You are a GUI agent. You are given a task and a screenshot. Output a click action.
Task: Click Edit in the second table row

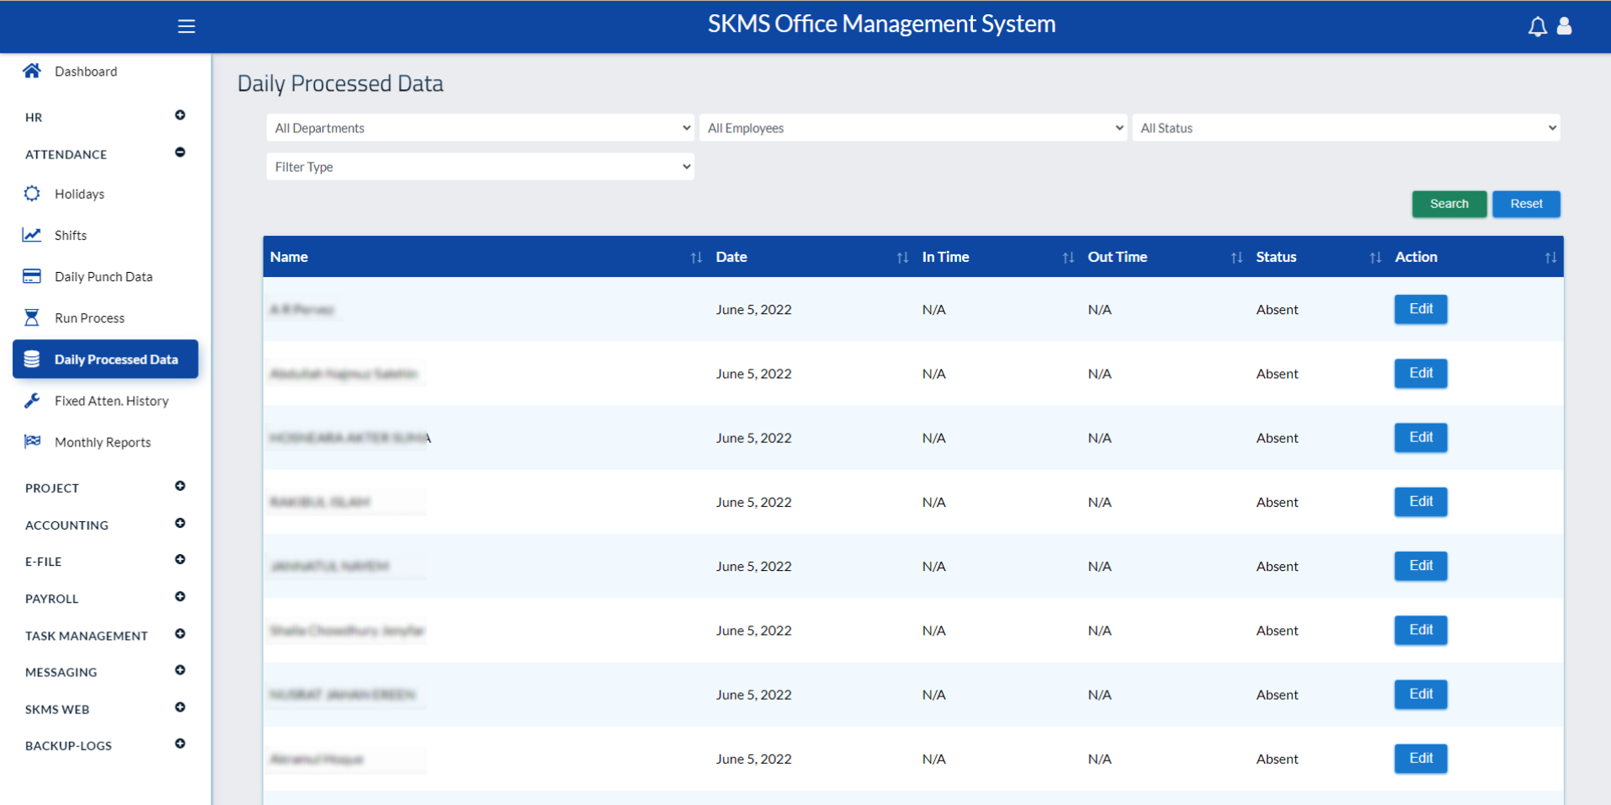point(1421,373)
